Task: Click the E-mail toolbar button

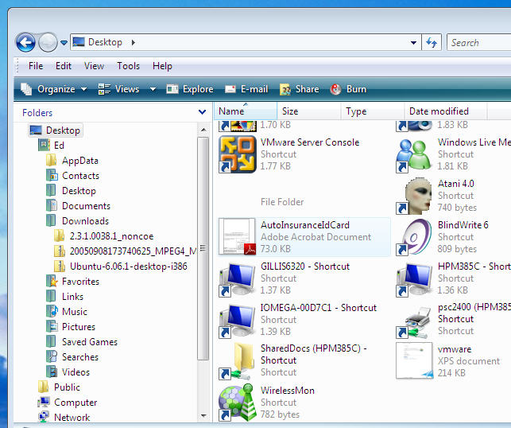Action: pyautogui.click(x=246, y=89)
